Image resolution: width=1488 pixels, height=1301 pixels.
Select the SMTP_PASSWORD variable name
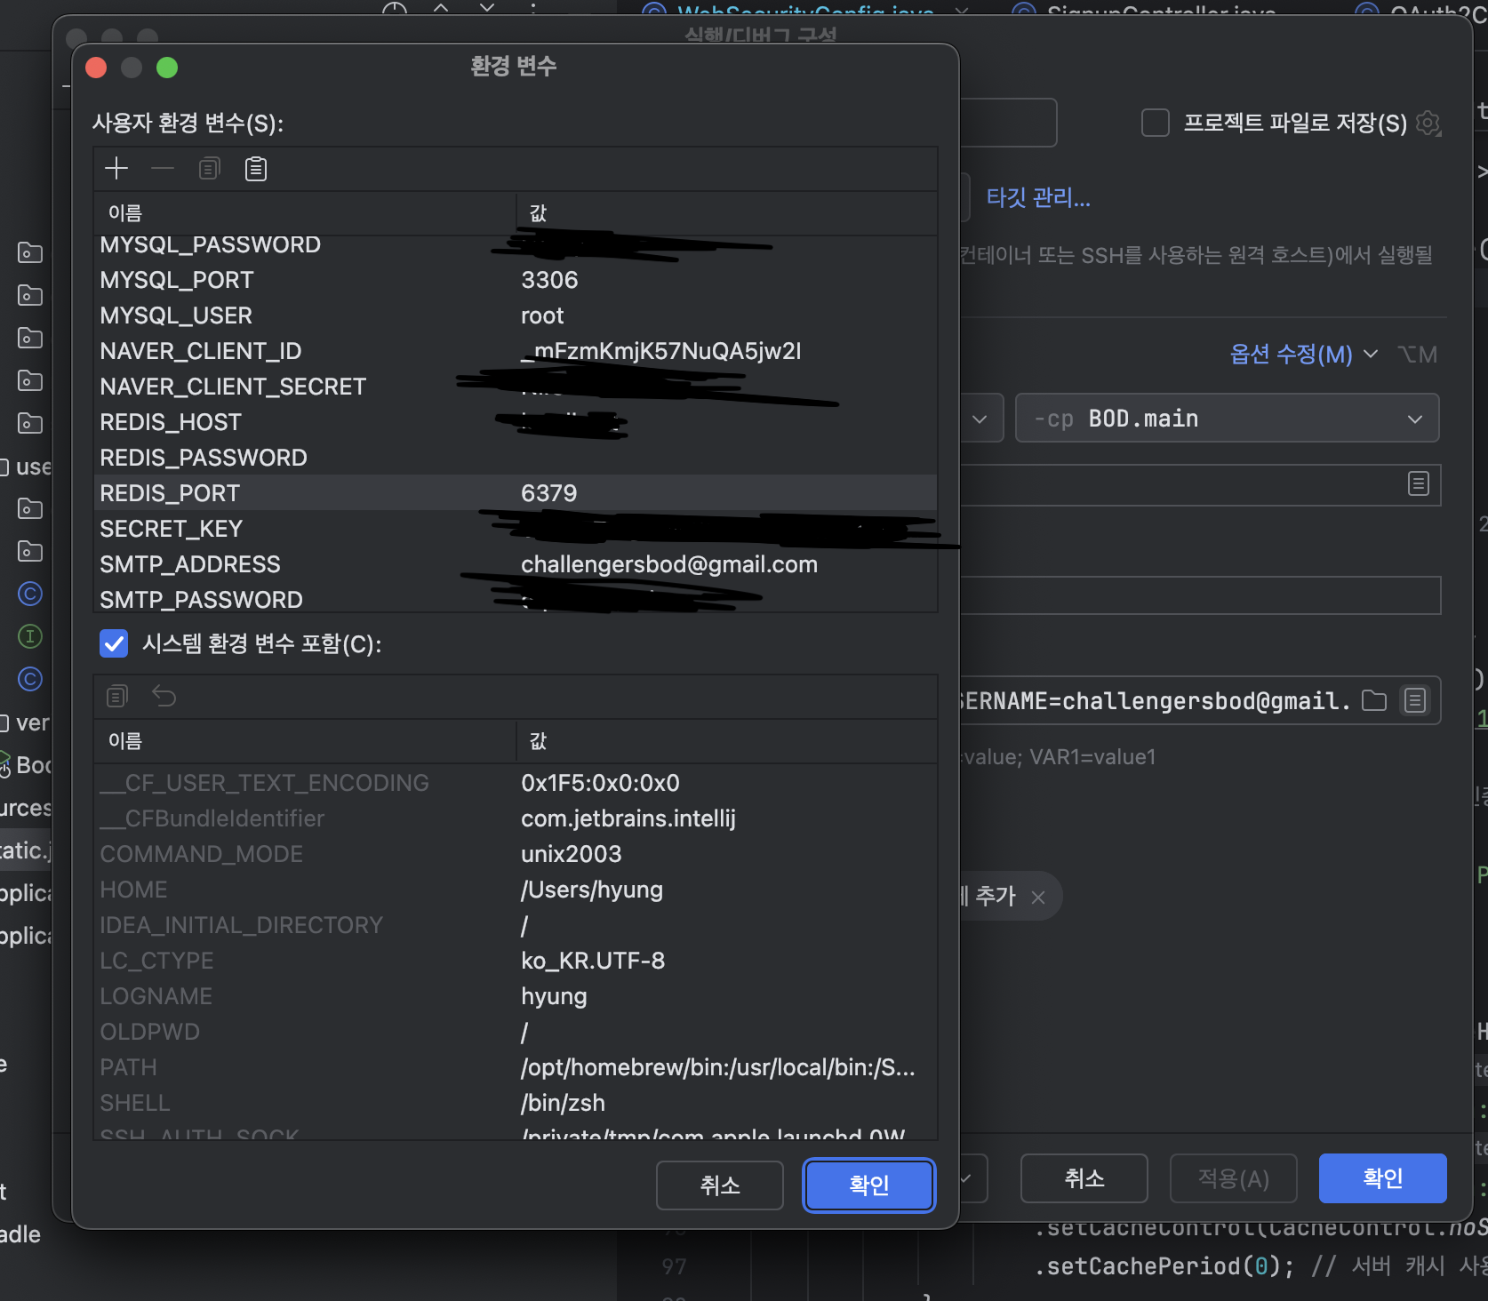[x=201, y=600]
